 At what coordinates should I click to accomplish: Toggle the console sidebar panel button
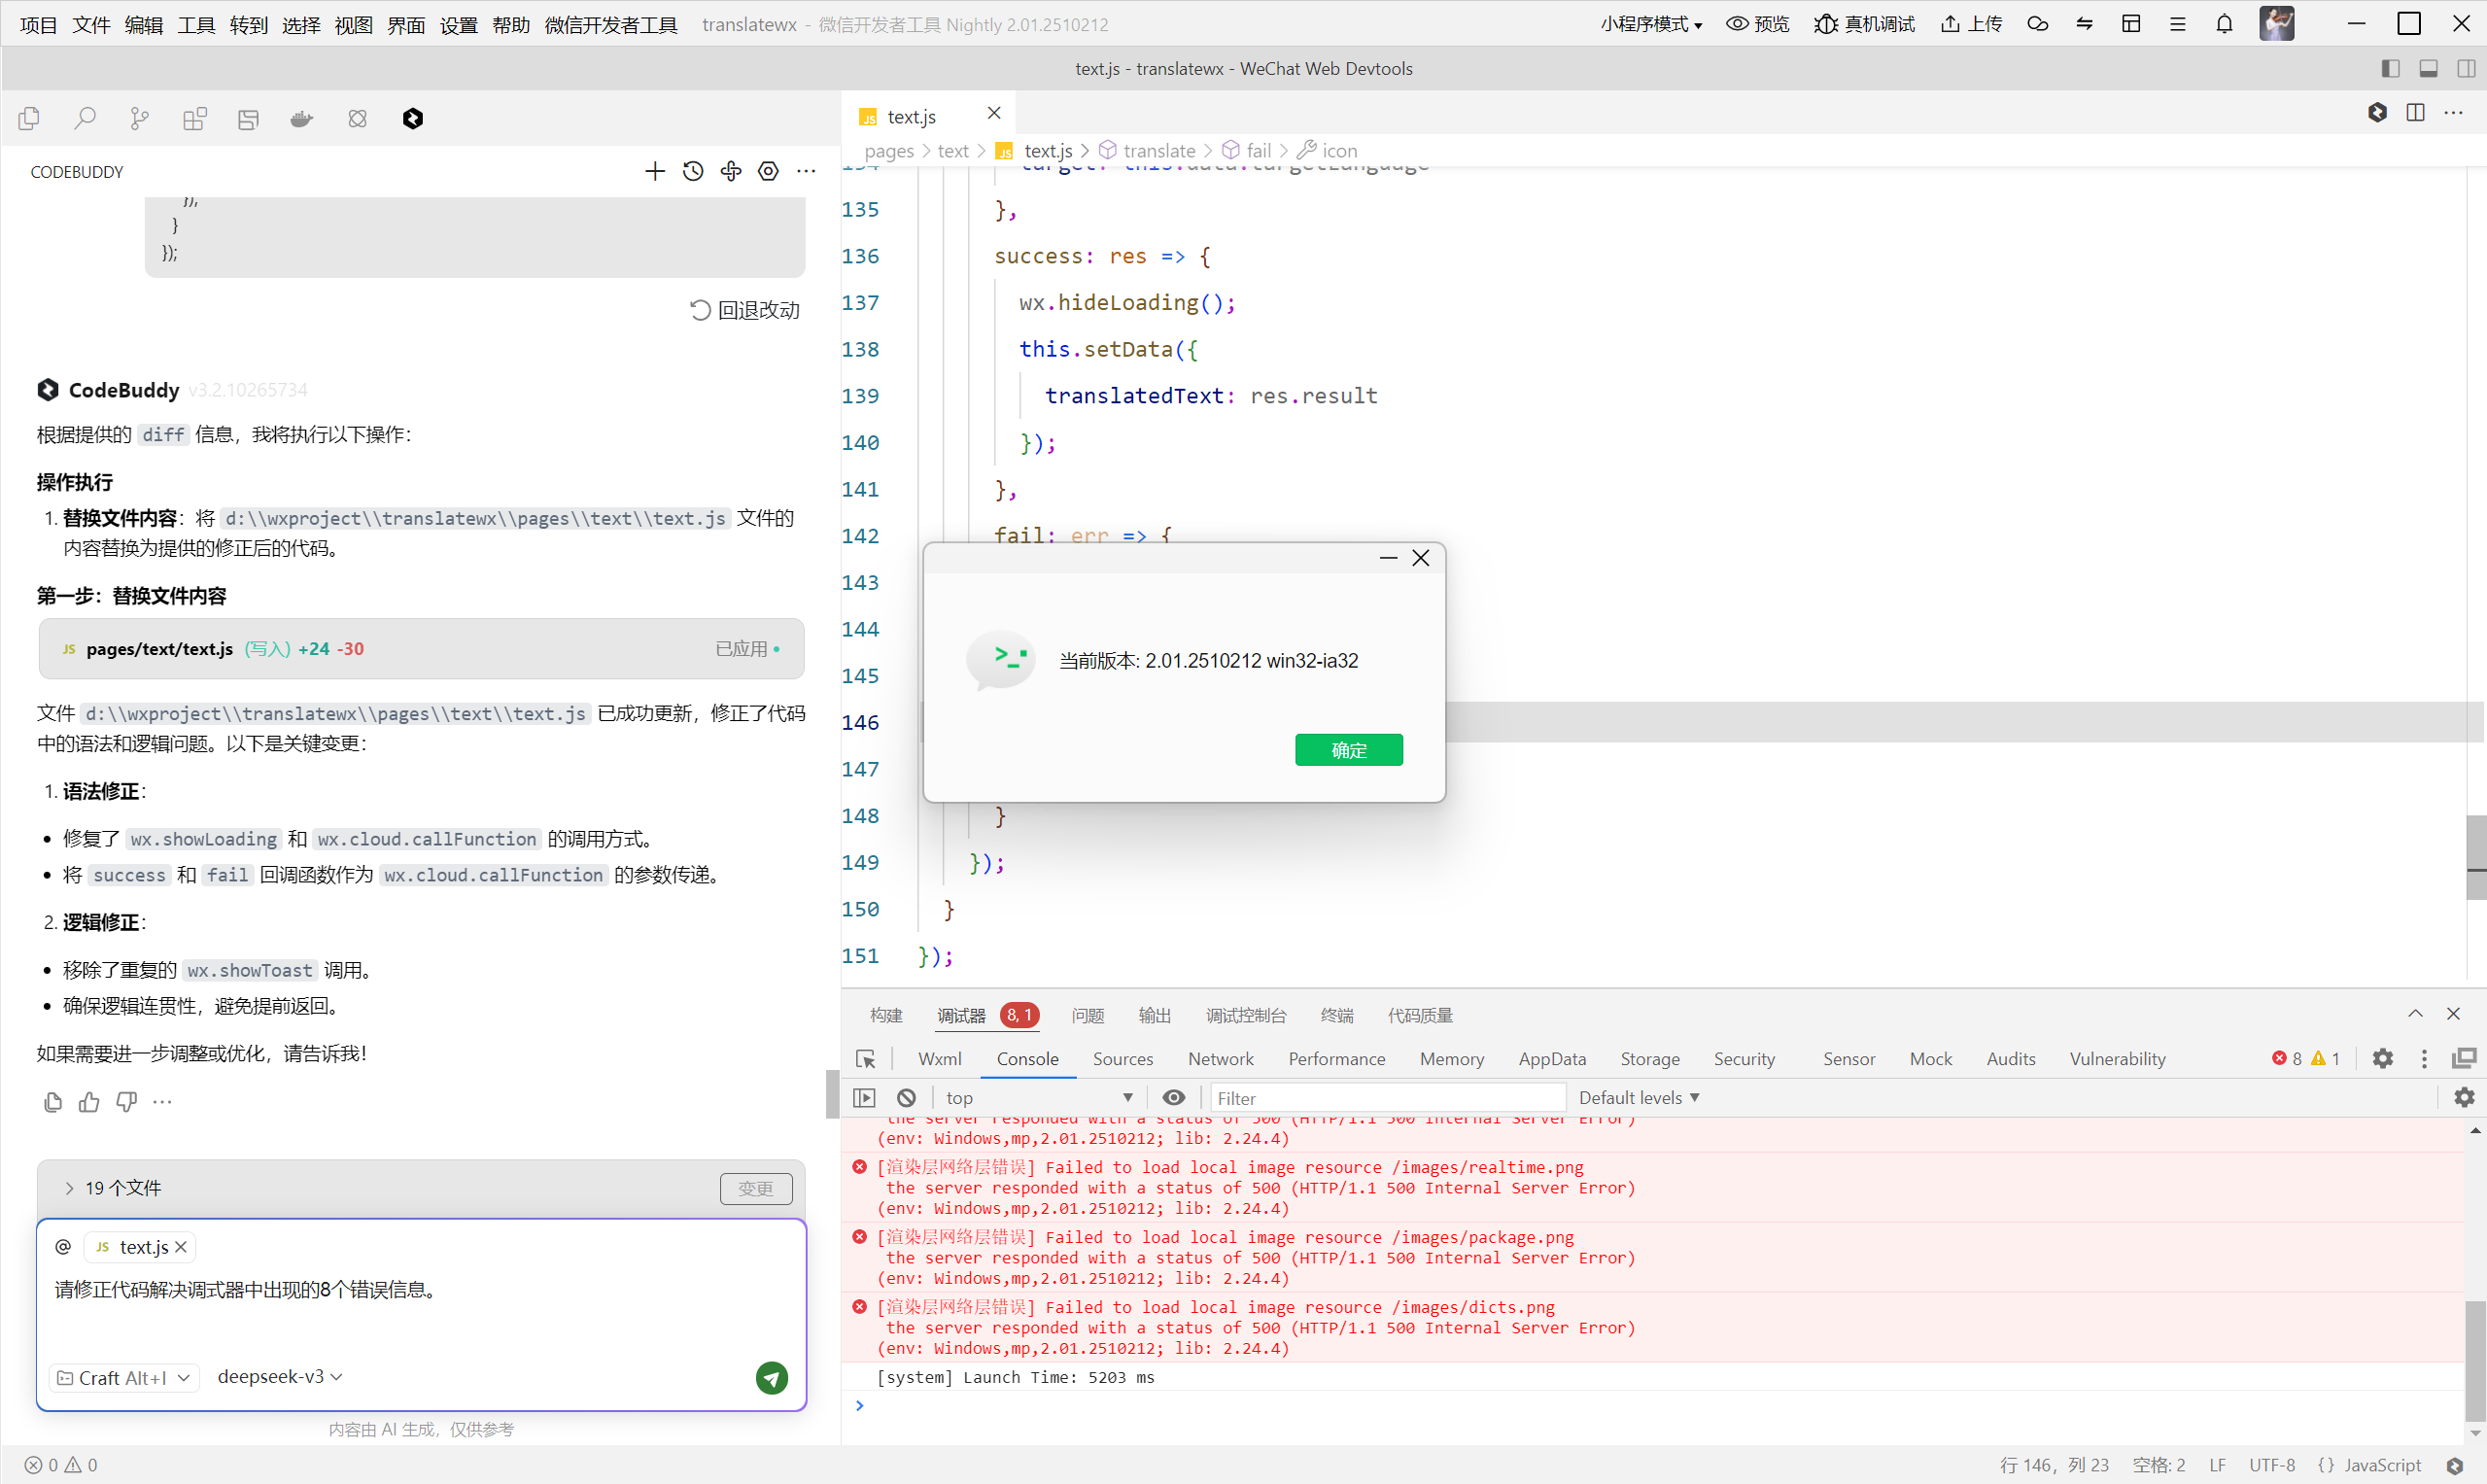[864, 1097]
